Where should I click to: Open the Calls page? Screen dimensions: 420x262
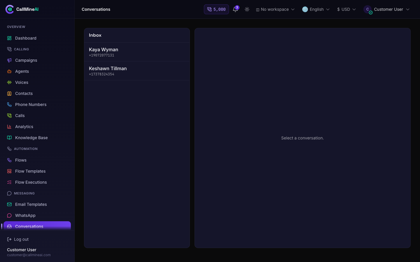pyautogui.click(x=37, y=116)
